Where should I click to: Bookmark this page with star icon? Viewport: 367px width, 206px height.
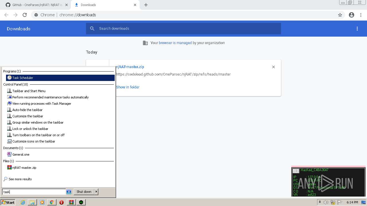pos(340,15)
